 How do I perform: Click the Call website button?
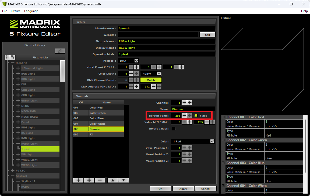[x=207, y=35]
